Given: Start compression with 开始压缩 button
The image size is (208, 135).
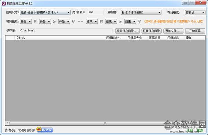Looking at the screenshot, I should pos(195,31).
